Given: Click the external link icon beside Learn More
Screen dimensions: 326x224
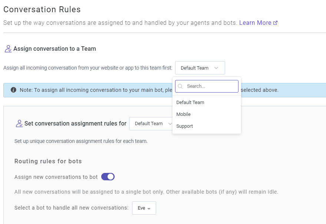Looking at the screenshot, I should pos(275,23).
